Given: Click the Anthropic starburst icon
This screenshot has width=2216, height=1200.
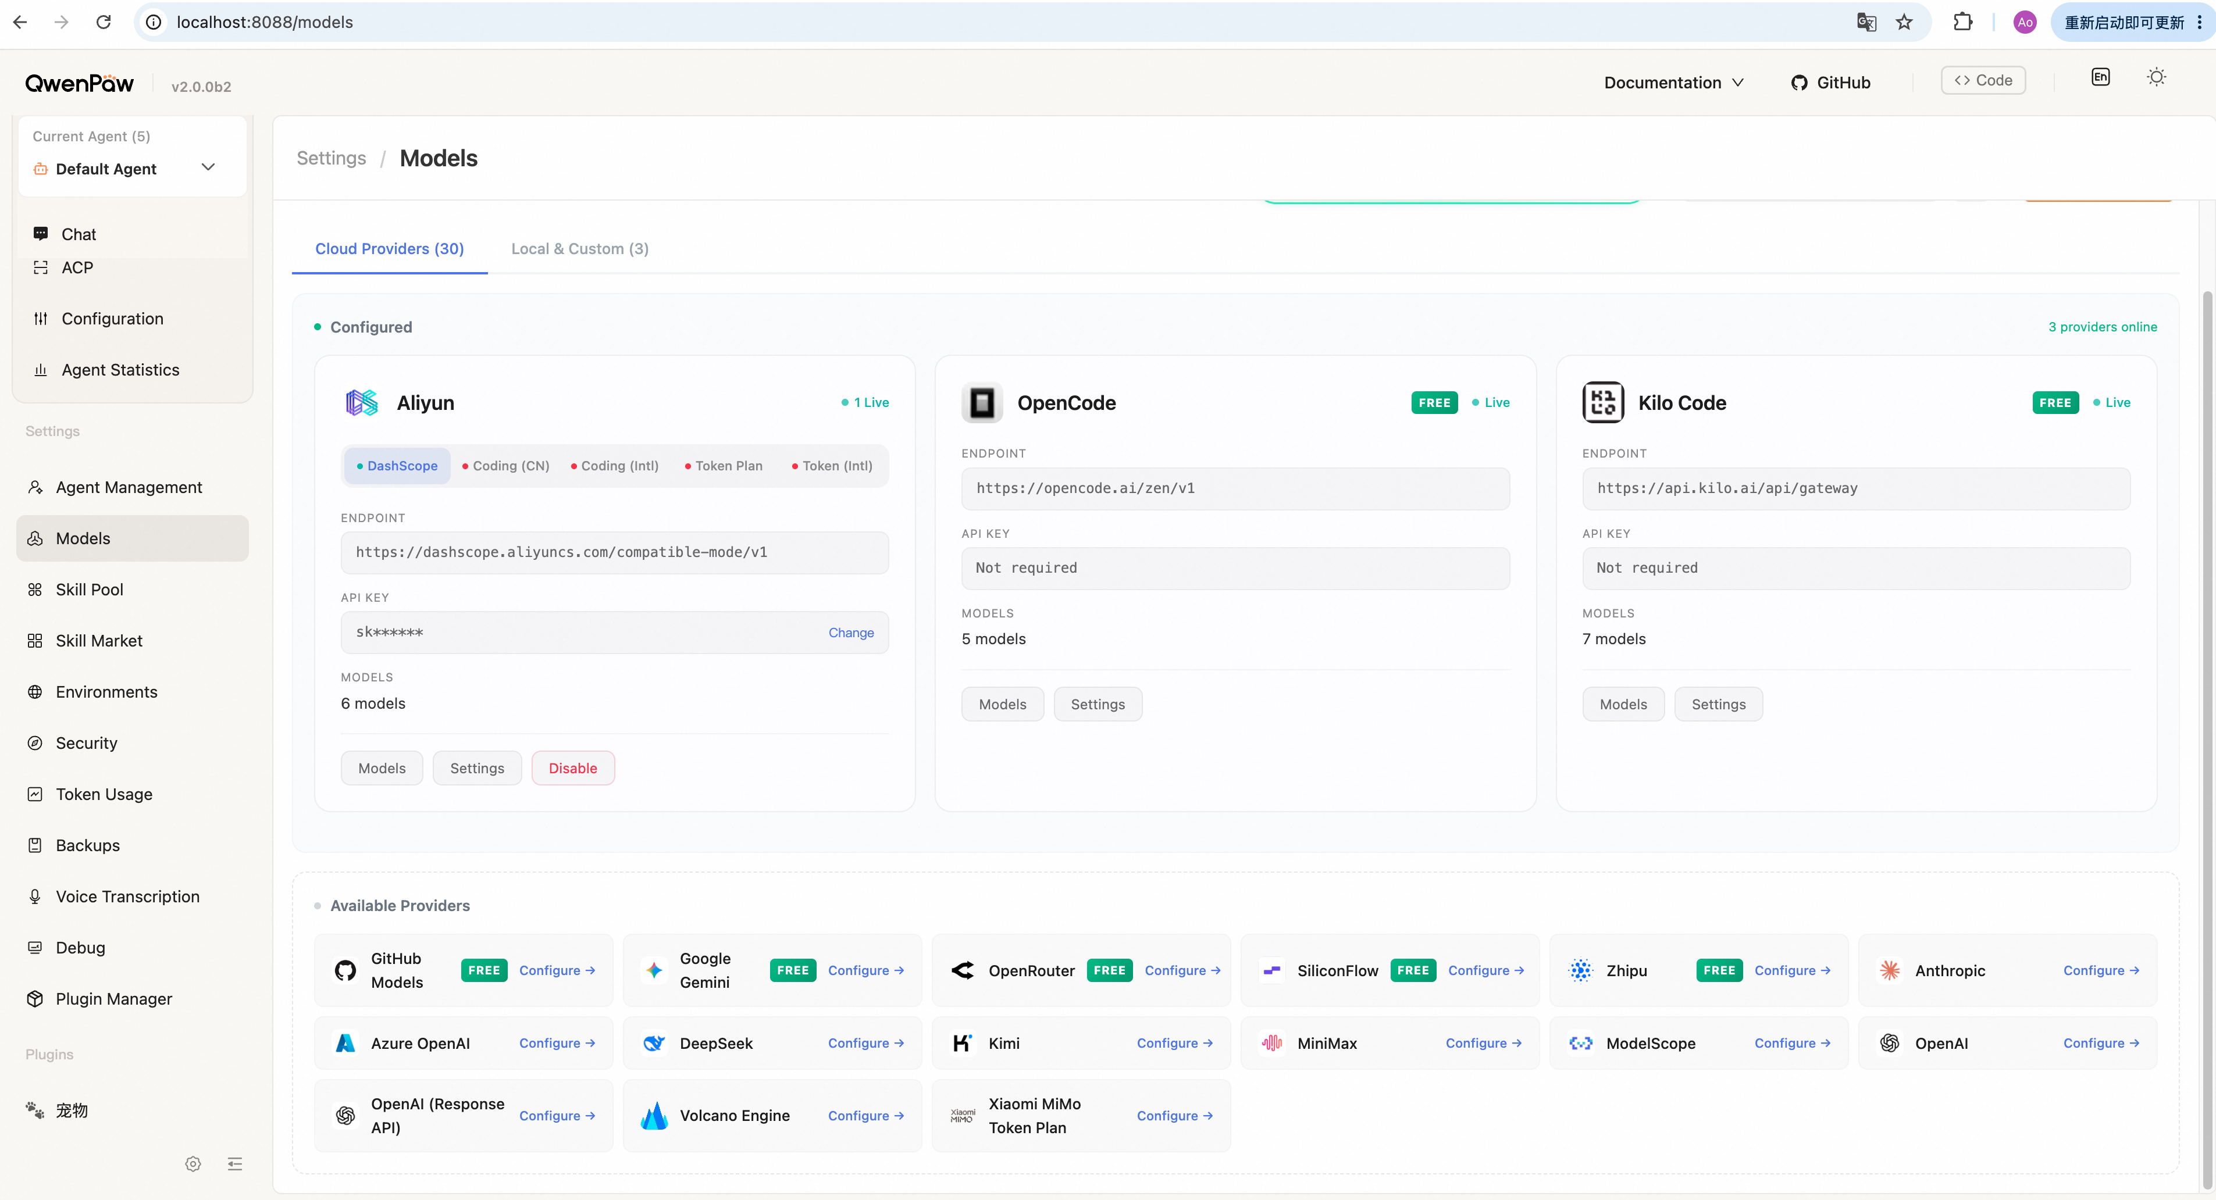Looking at the screenshot, I should pos(1889,970).
